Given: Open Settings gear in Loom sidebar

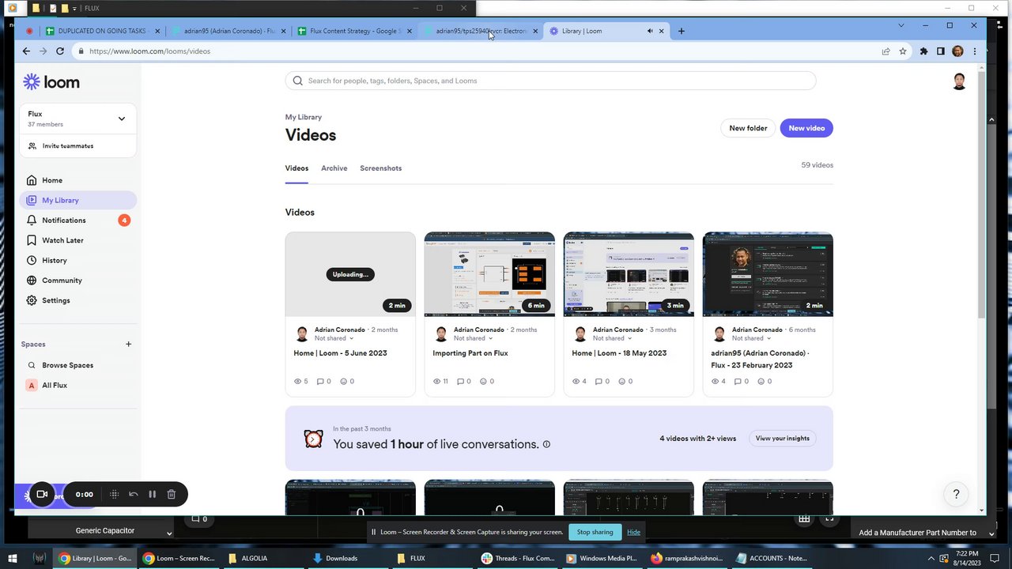Looking at the screenshot, I should click(32, 300).
